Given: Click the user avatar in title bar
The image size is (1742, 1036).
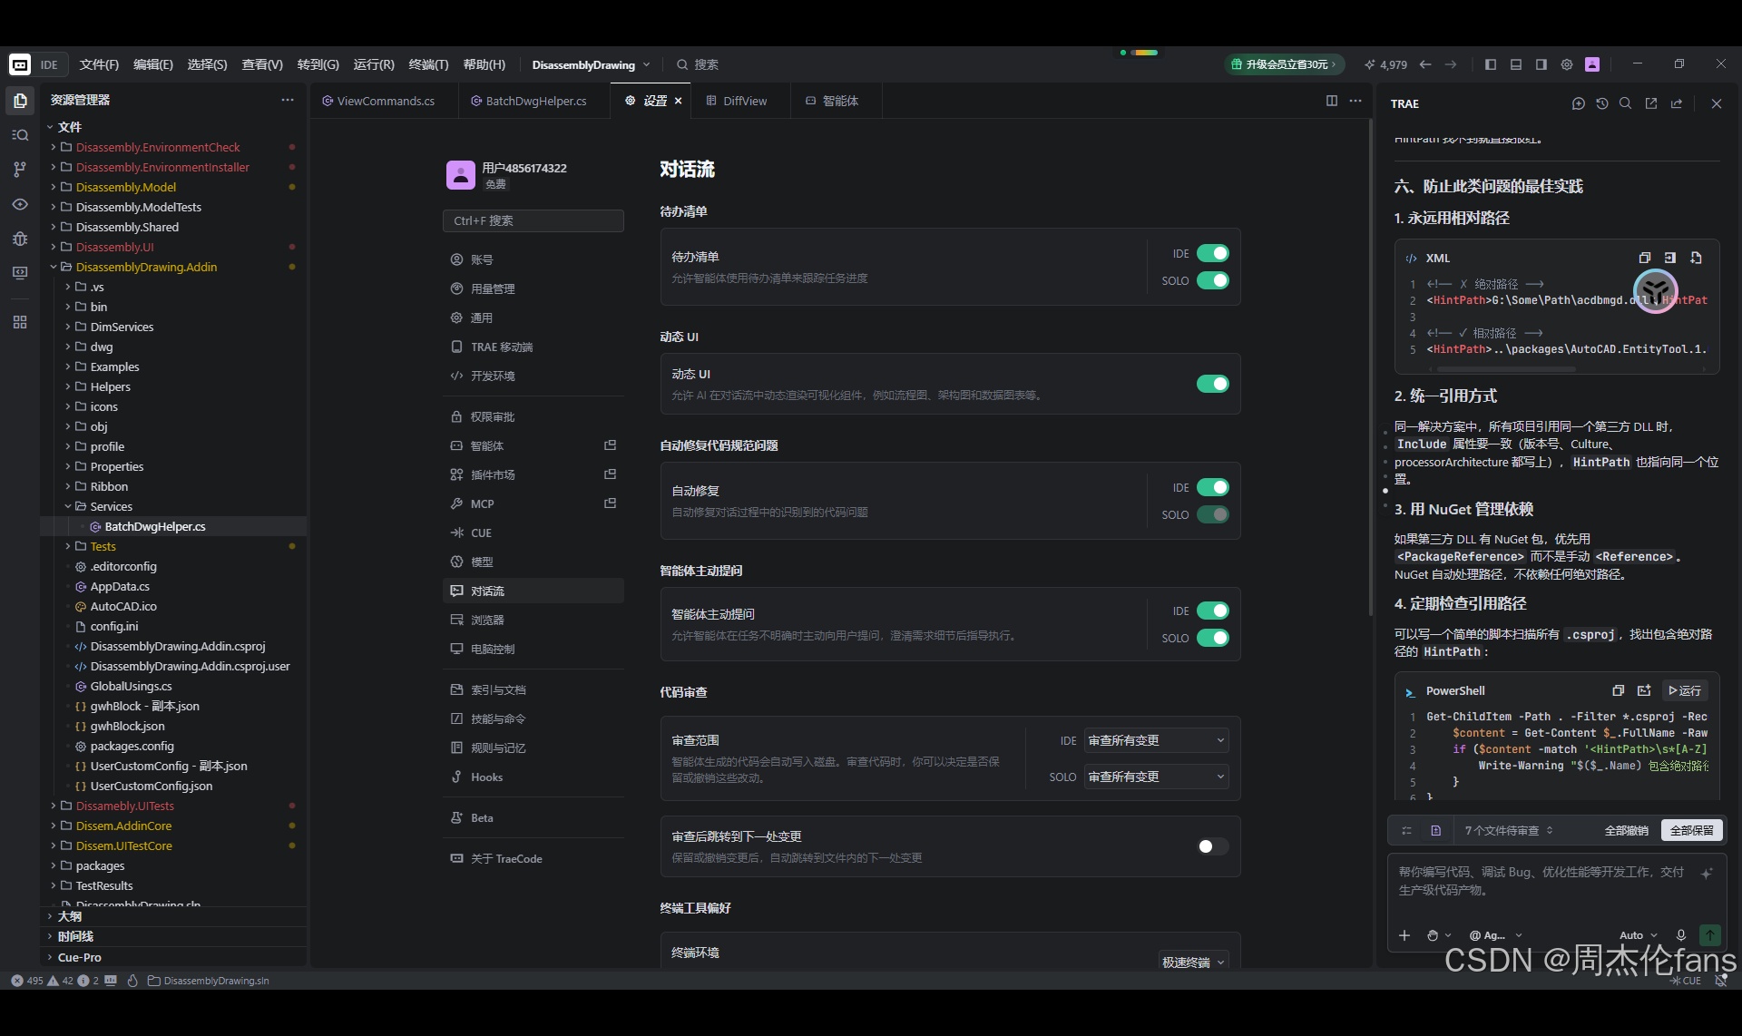Looking at the screenshot, I should [x=1592, y=64].
